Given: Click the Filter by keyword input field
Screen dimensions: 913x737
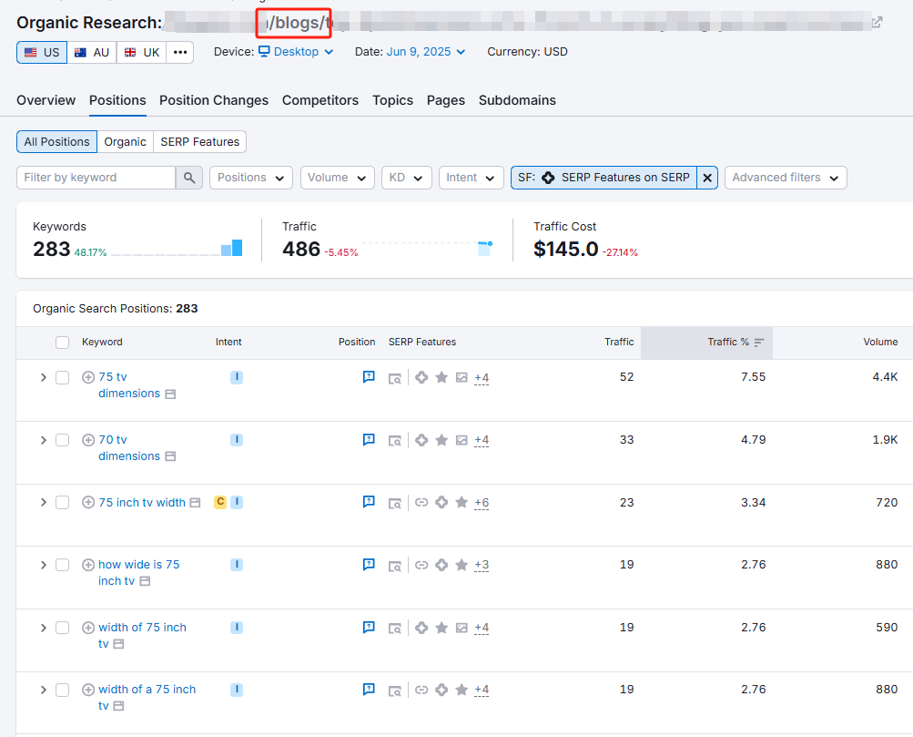Looking at the screenshot, I should pyautogui.click(x=96, y=178).
